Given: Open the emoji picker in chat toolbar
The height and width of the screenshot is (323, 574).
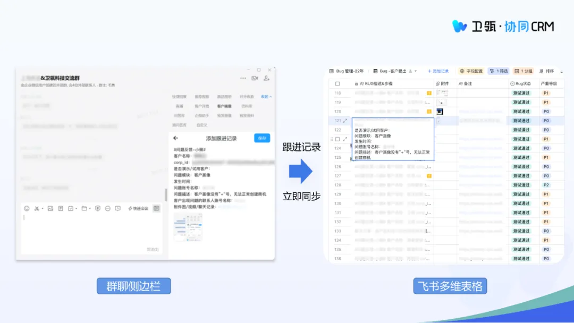Looking at the screenshot, I should pos(27,208).
